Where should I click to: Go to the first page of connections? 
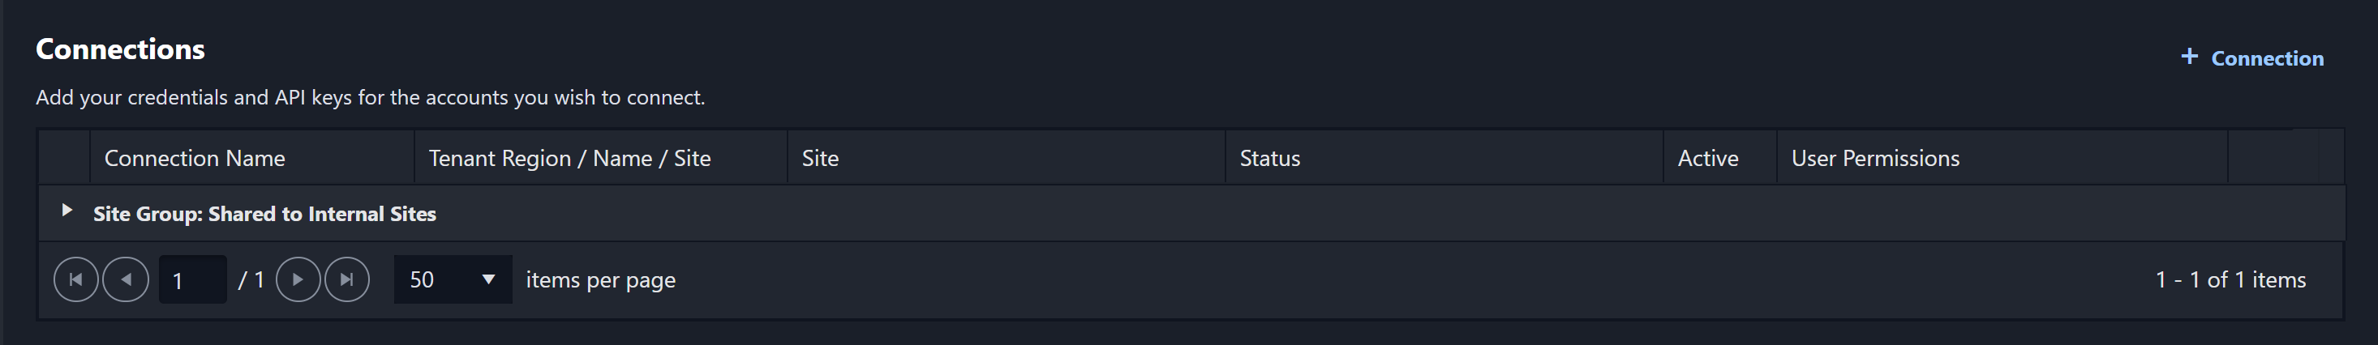pos(75,279)
